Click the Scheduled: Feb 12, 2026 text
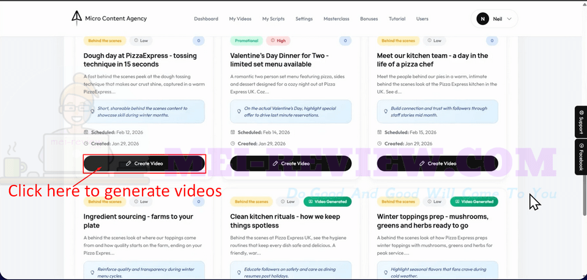This screenshot has width=587, height=280. (117, 132)
